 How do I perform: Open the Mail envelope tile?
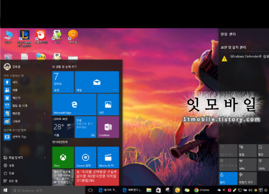(97, 82)
